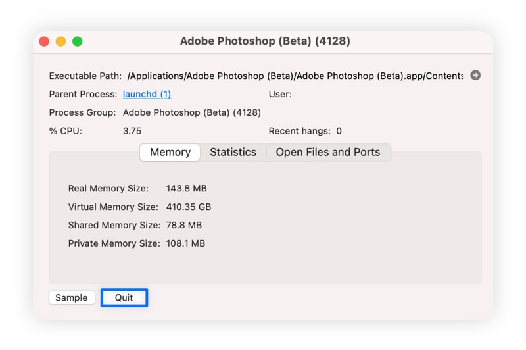The image size is (526, 350).
Task: Select the executable path text
Action: point(295,76)
